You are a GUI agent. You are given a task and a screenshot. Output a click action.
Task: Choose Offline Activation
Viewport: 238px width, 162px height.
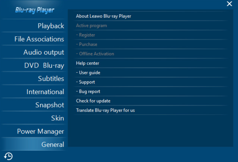tap(151, 54)
